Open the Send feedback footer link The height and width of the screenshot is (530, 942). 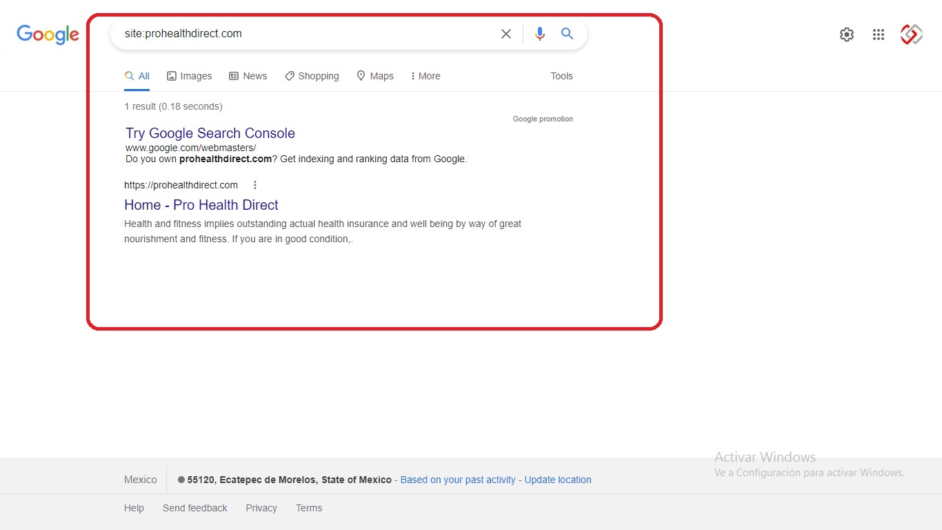pos(194,508)
